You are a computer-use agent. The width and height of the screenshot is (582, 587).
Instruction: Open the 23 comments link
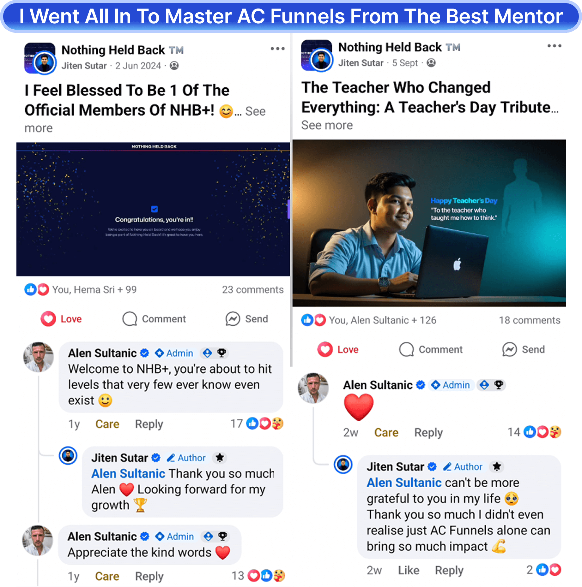click(253, 290)
